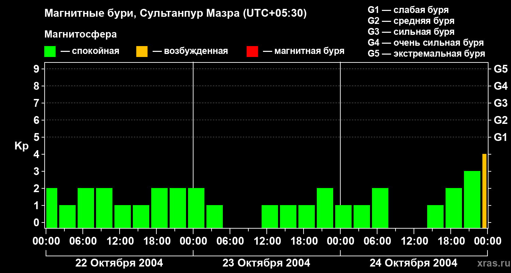The image size is (511, 273).
Task: Click the "23 Октября 2004" date label
Action: (x=266, y=263)
